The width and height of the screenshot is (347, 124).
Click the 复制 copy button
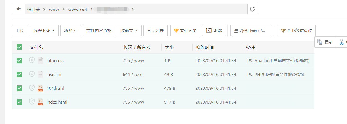pos(325,42)
